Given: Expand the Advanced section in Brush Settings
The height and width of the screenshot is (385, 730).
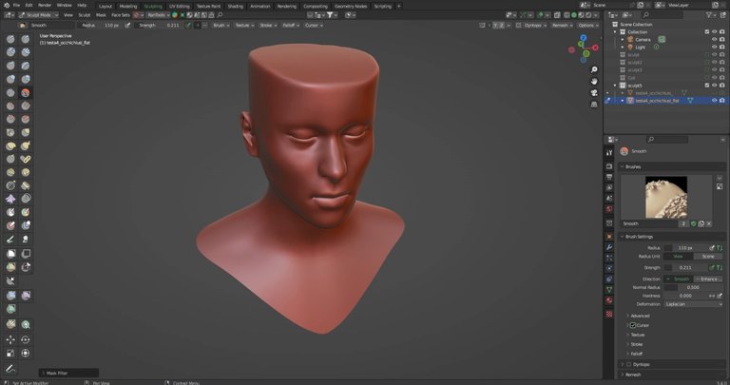Looking at the screenshot, I should coord(640,316).
